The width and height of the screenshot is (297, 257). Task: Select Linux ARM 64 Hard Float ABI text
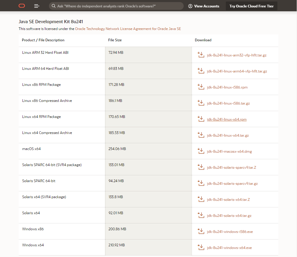[x=45, y=69]
